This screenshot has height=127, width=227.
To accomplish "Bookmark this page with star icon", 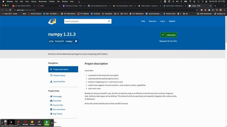I will coord(197,10).
